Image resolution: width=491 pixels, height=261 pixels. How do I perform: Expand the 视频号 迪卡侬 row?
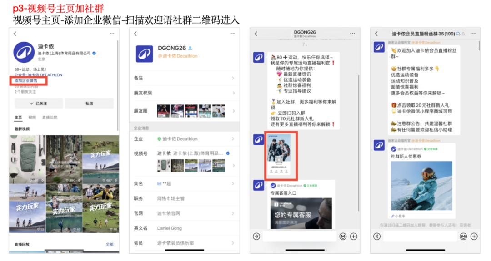coord(185,161)
